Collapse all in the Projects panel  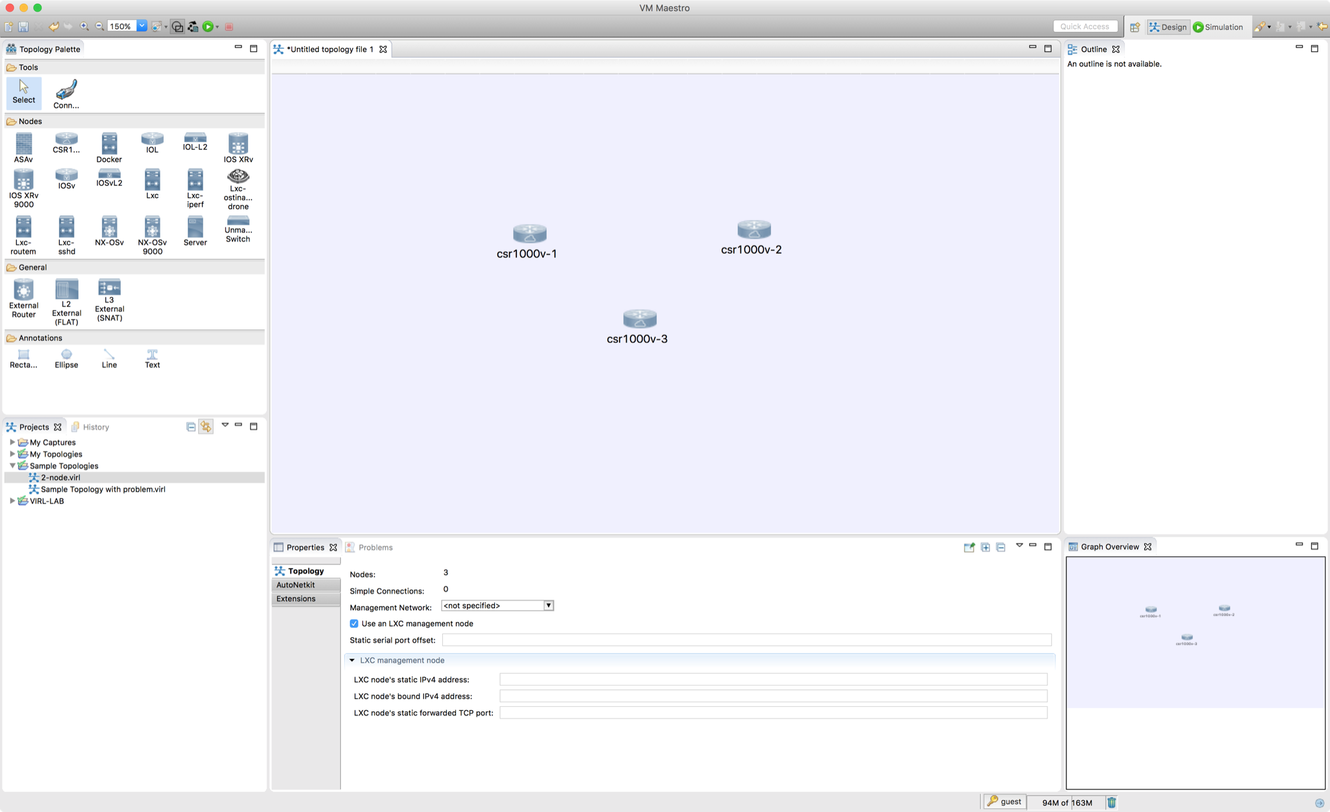[191, 426]
